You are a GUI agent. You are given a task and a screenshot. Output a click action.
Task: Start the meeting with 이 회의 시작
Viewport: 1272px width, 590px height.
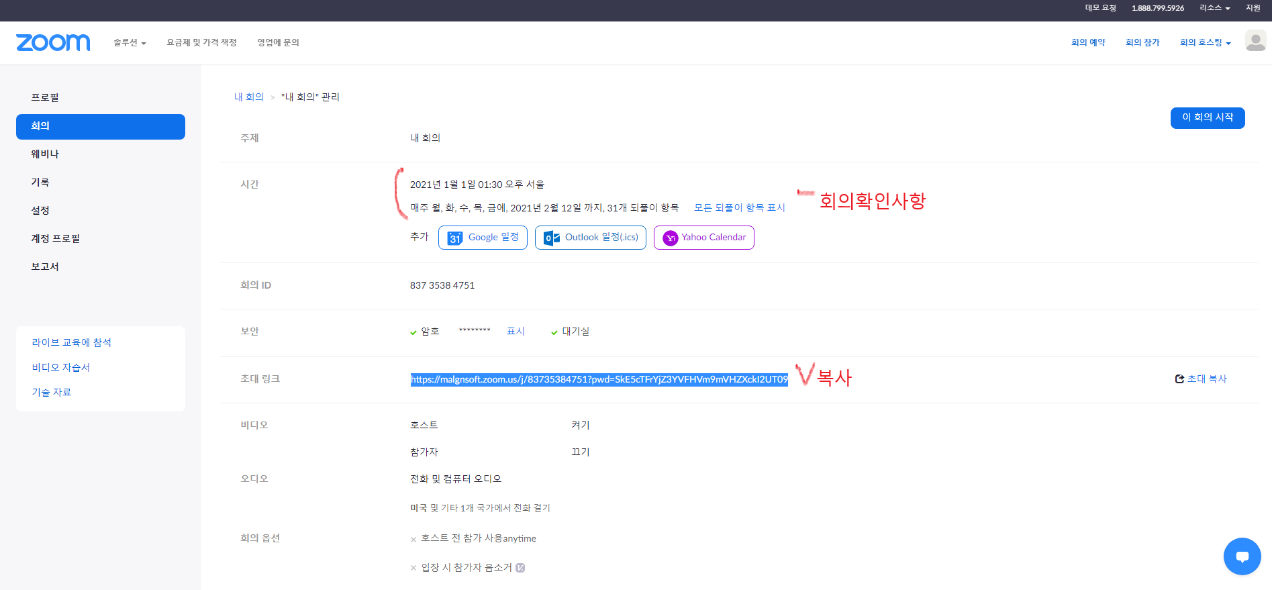click(x=1207, y=117)
